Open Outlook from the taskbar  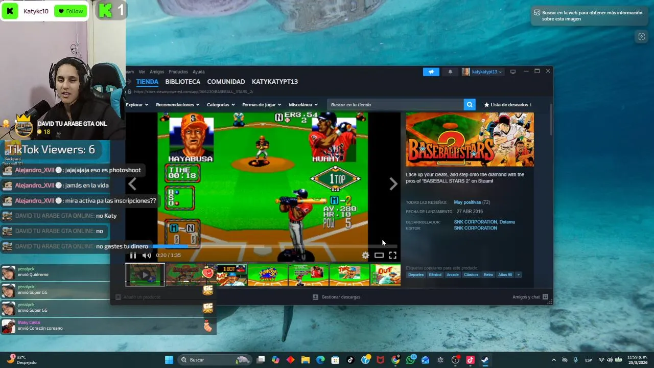[x=425, y=360]
